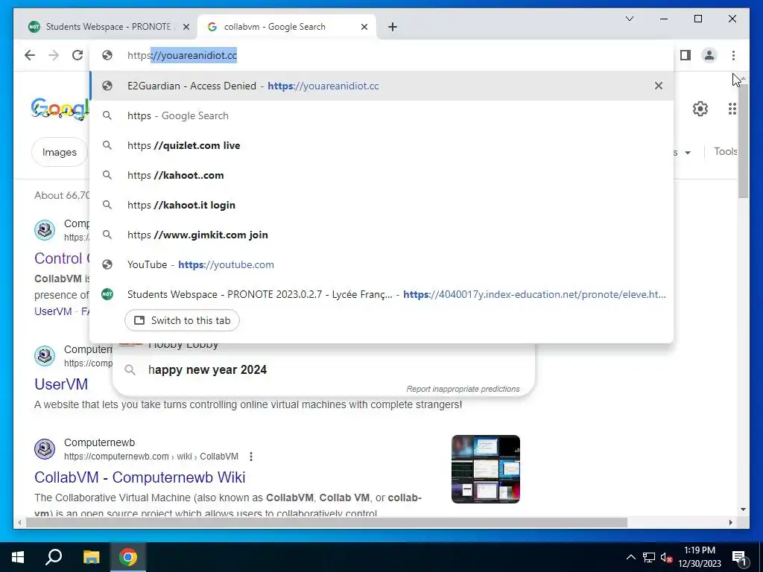This screenshot has width=763, height=572.
Task: Choose E2Guardian Access Denied suggestion
Action: [x=381, y=86]
